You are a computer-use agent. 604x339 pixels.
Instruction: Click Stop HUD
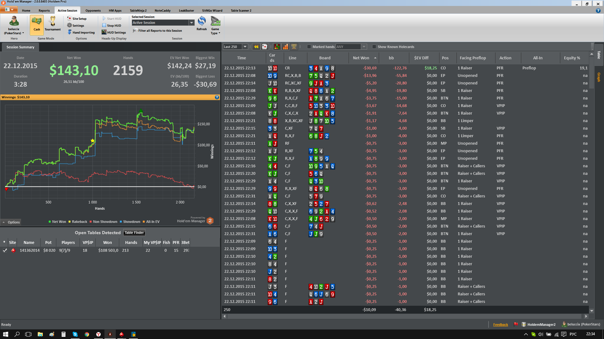tap(111, 25)
